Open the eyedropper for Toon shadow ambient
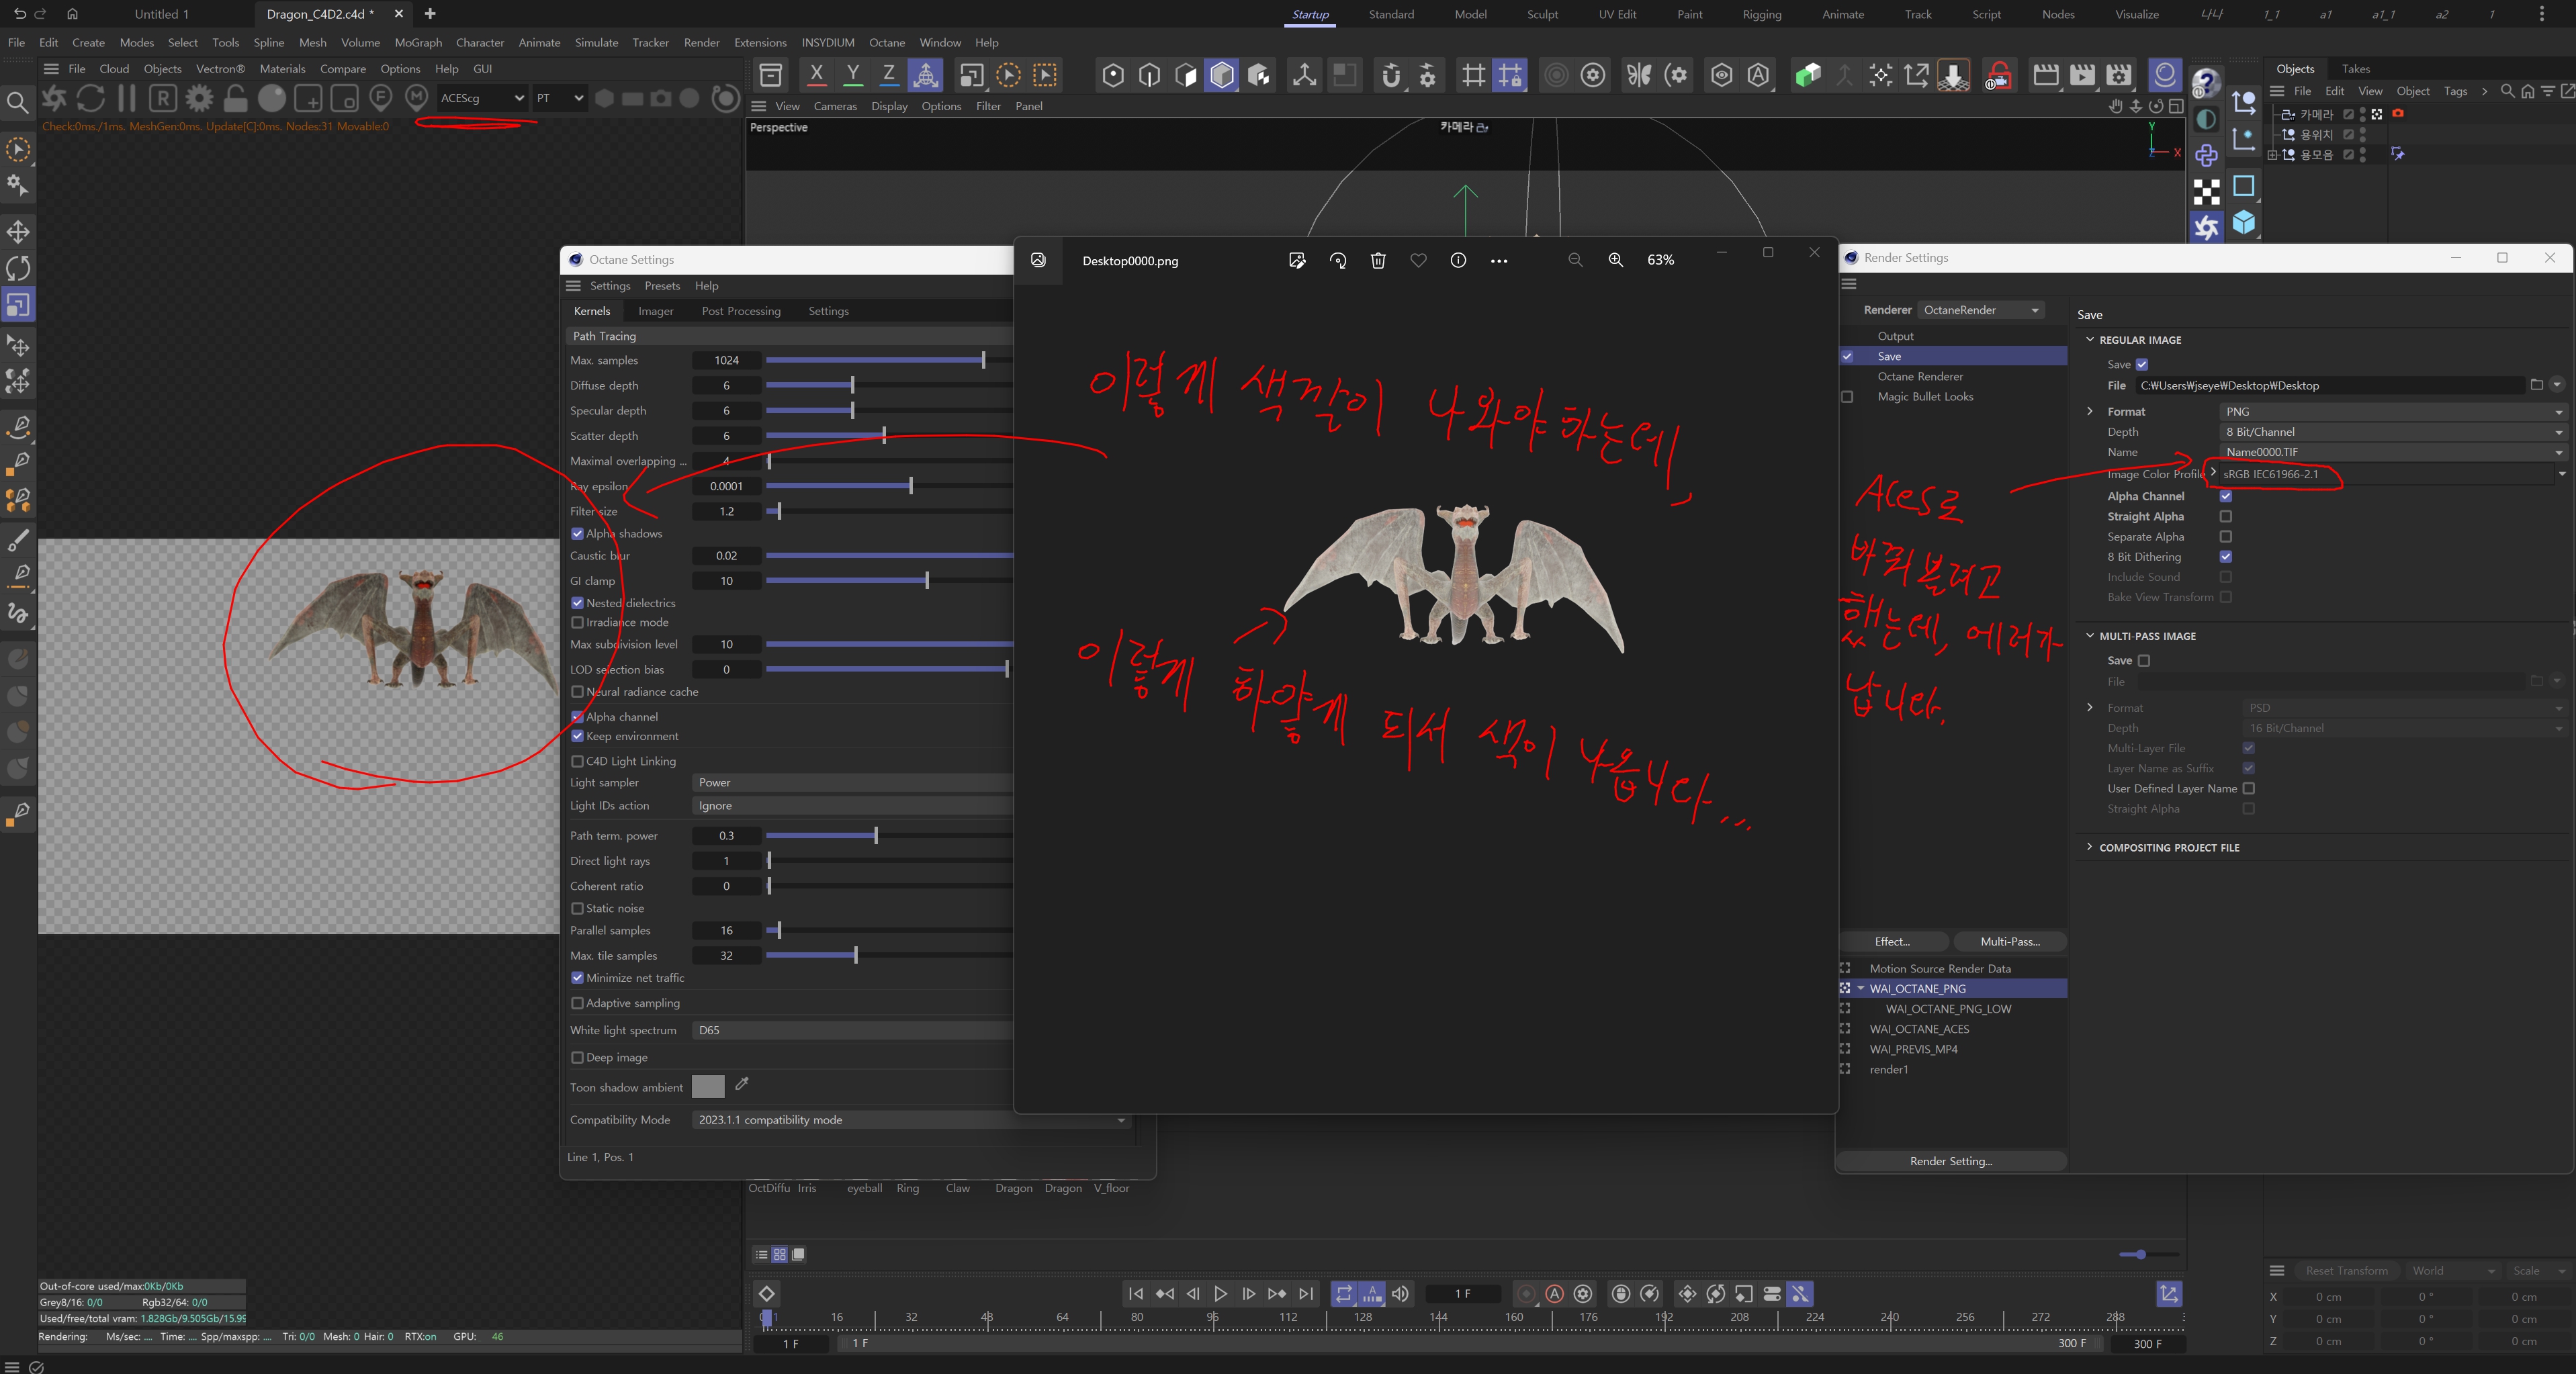Viewport: 2576px width, 1374px height. tap(742, 1084)
